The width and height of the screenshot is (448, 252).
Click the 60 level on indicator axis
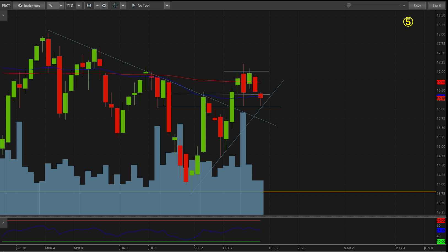click(439, 226)
